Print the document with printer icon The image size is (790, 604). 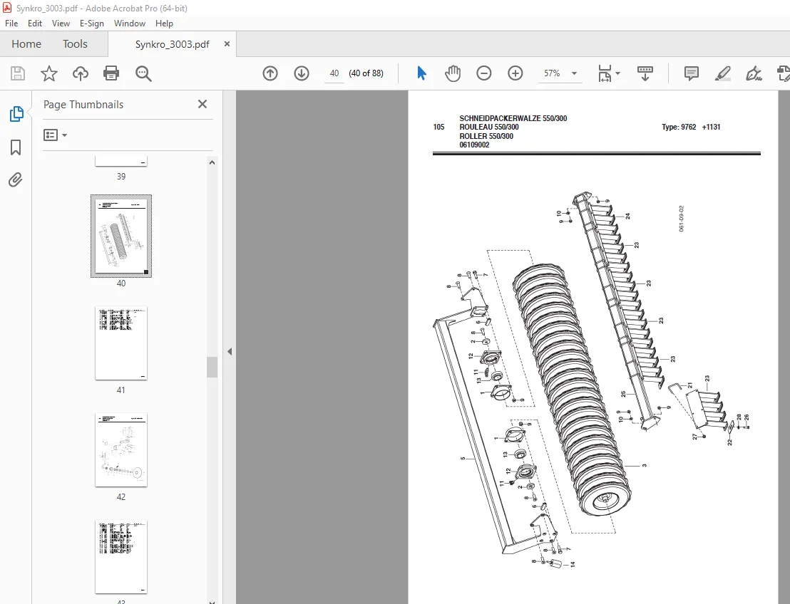(x=111, y=73)
